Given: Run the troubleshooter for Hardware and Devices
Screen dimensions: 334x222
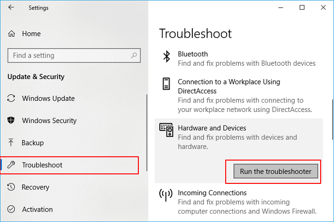Looking at the screenshot, I should pos(276,172).
